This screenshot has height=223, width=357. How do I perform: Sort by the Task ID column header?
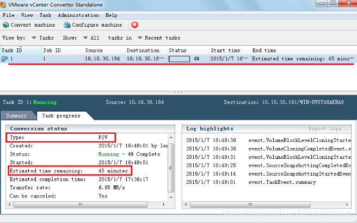click(x=21, y=50)
